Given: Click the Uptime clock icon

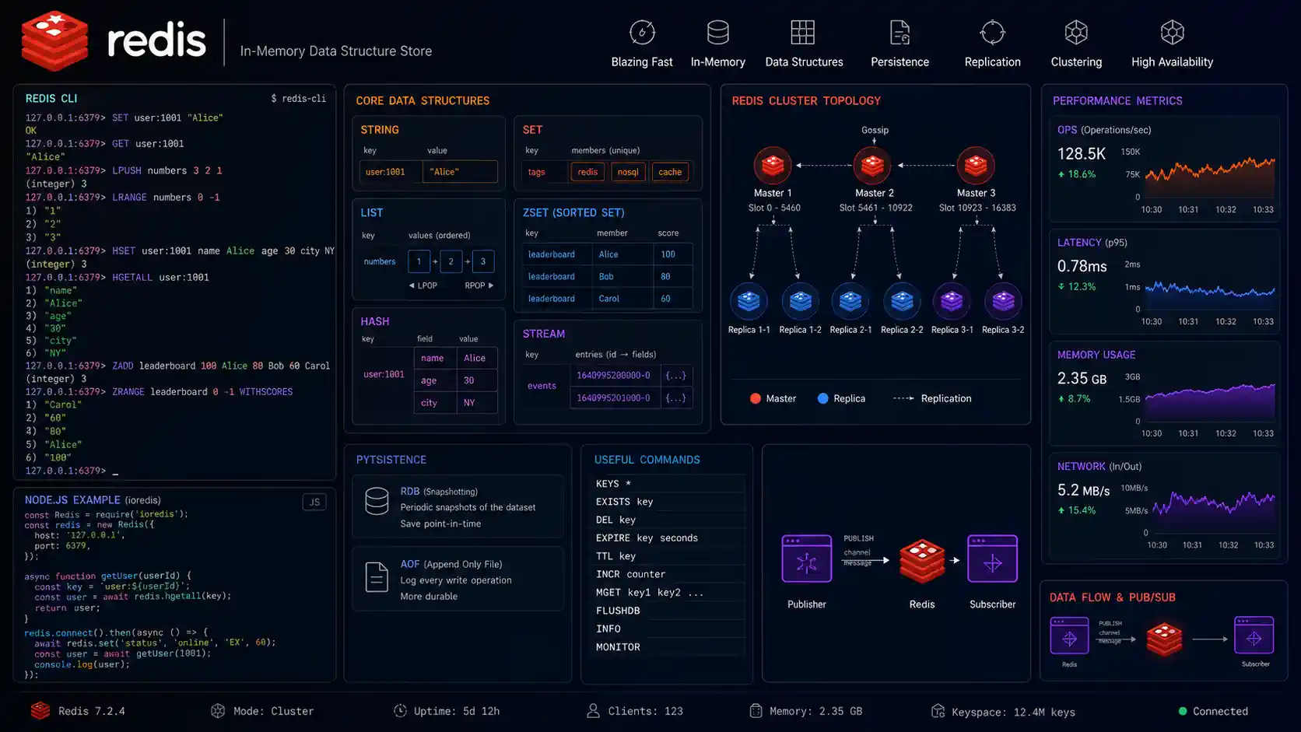Looking at the screenshot, I should click(x=400, y=711).
